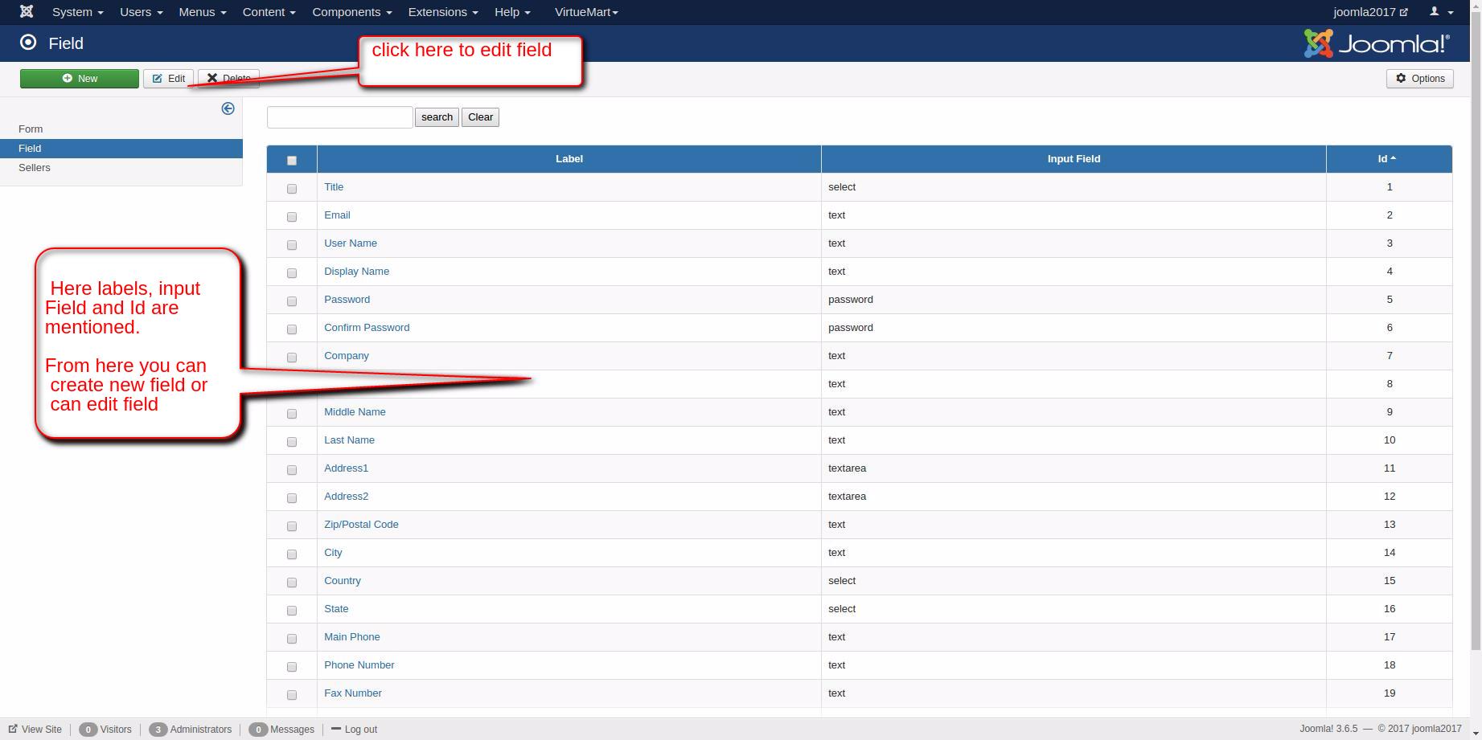The height and width of the screenshot is (740, 1482).
Task: Select Field in the sidebar
Action: [x=30, y=149]
